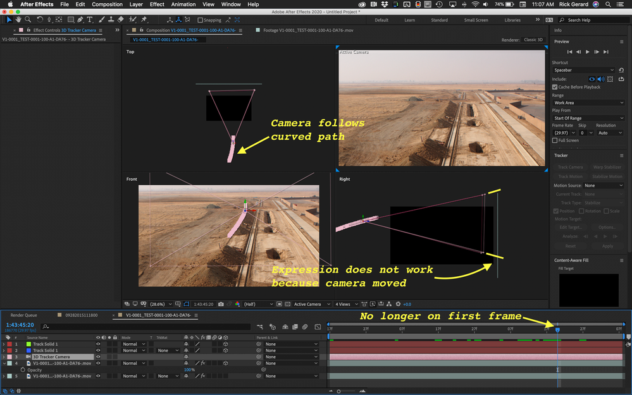Click the timeline current time indicator
This screenshot has width=632, height=395.
tap(557, 329)
